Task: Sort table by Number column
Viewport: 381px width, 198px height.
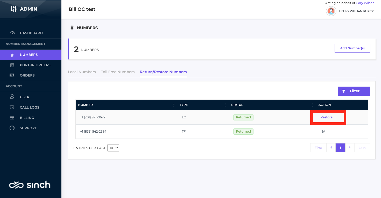Action: pos(174,105)
